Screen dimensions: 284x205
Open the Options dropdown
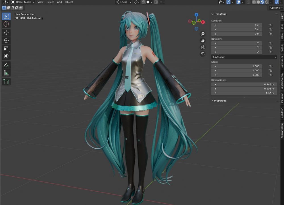point(276,8)
